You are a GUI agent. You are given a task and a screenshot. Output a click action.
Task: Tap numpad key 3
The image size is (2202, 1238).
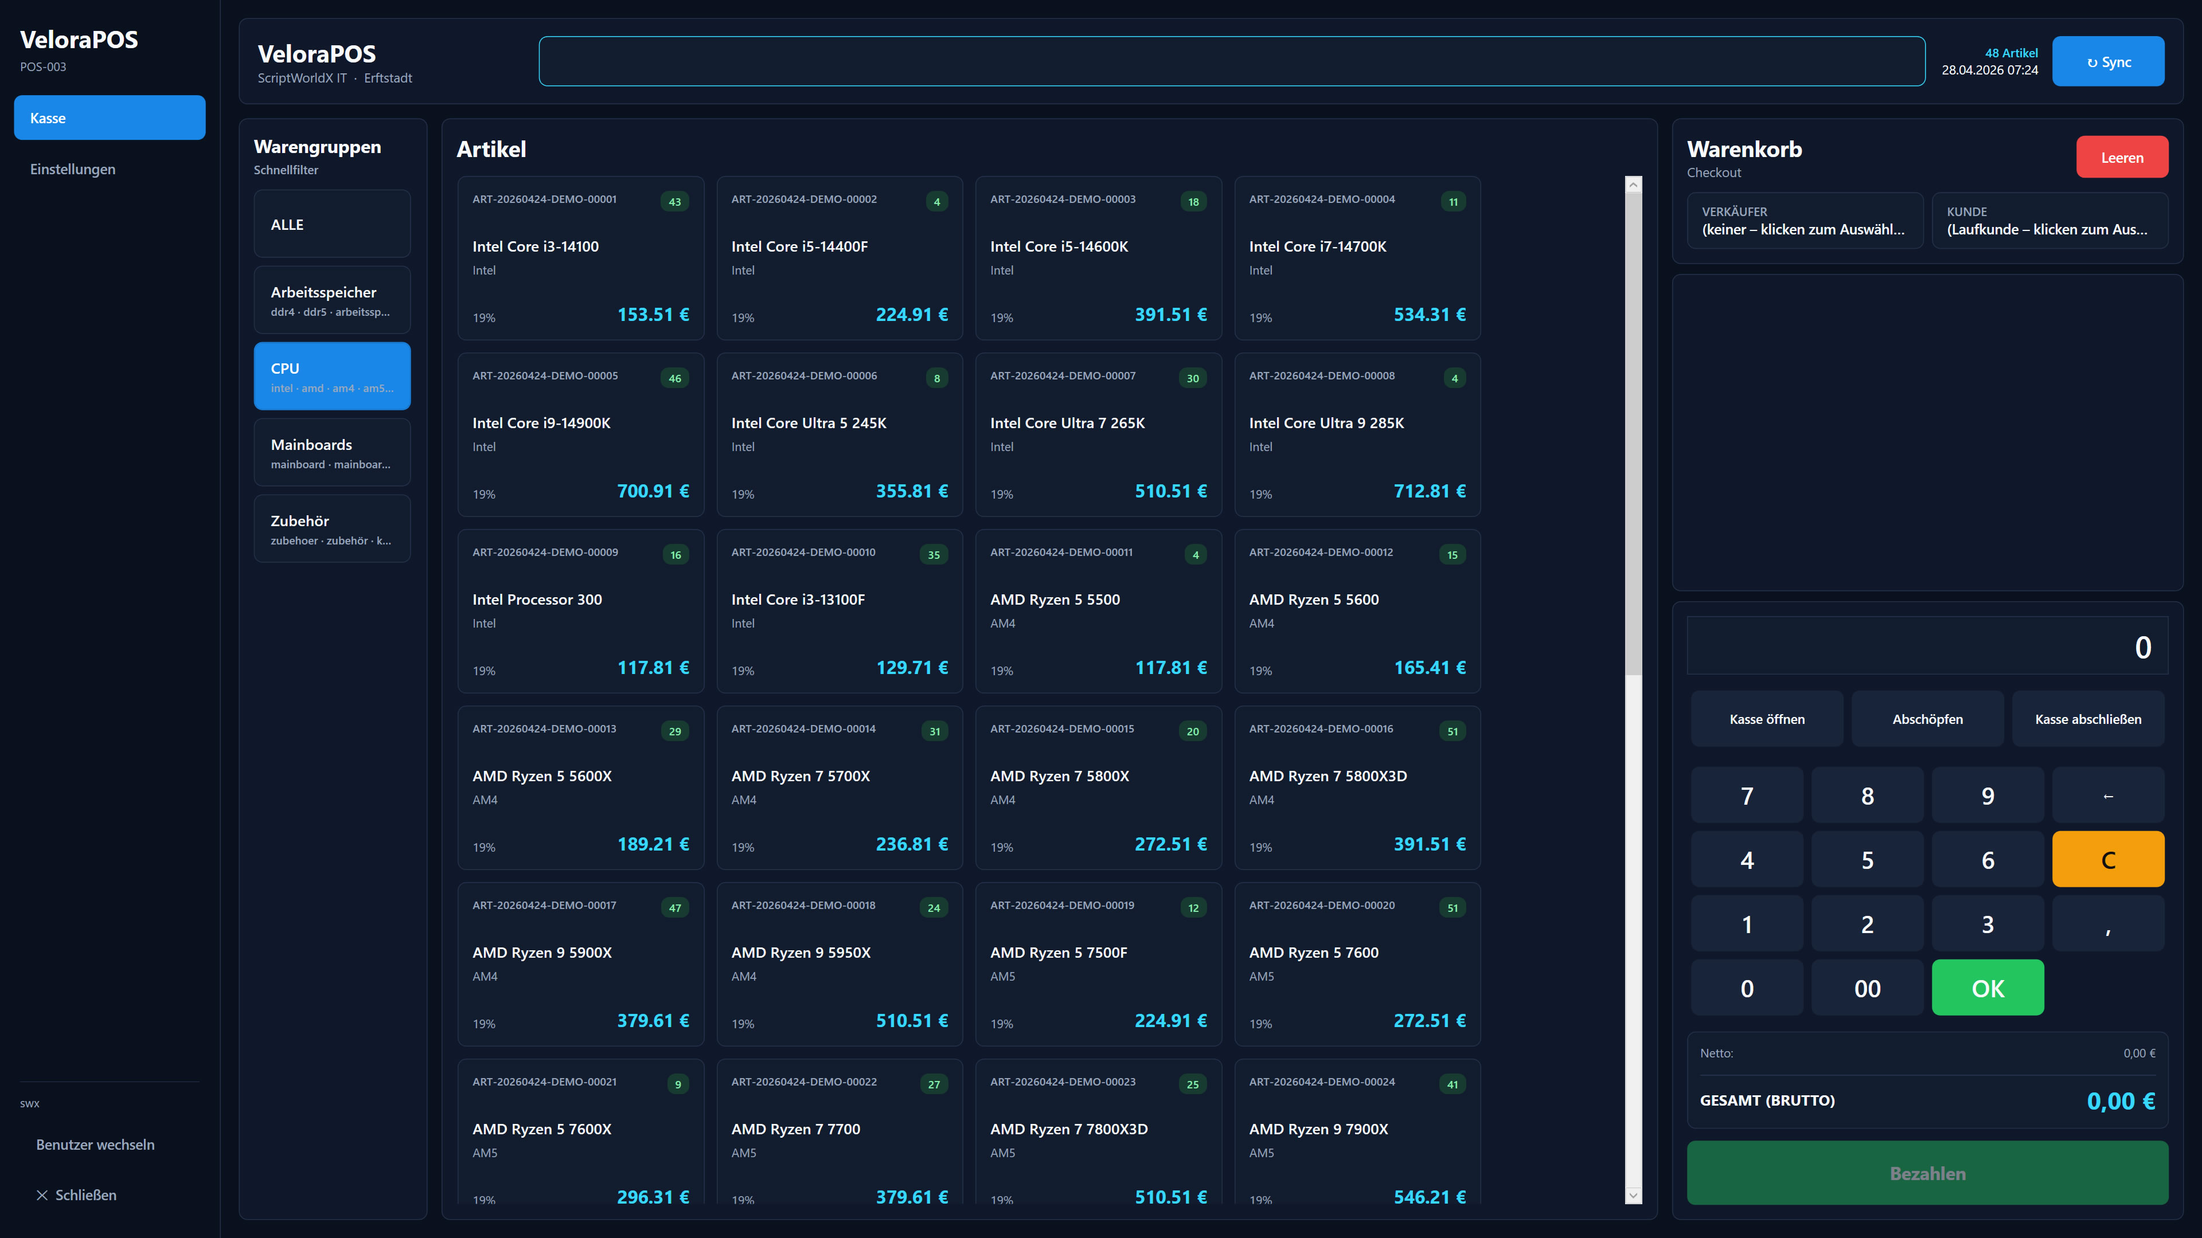pos(1988,923)
